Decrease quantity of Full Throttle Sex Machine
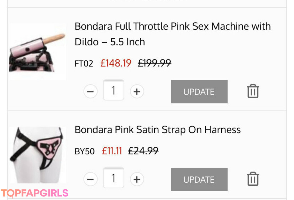 pyautogui.click(x=90, y=92)
